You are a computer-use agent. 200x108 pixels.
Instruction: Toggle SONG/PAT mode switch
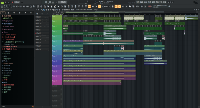[2, 2]
